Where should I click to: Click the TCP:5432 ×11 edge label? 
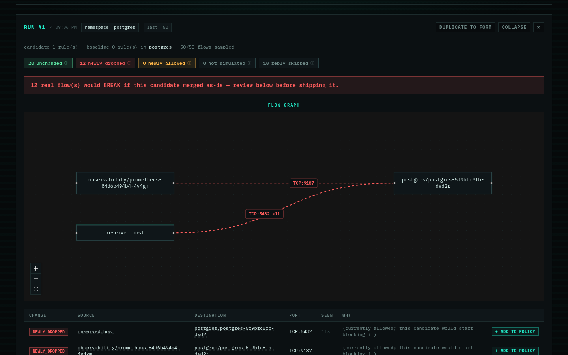[264, 214]
